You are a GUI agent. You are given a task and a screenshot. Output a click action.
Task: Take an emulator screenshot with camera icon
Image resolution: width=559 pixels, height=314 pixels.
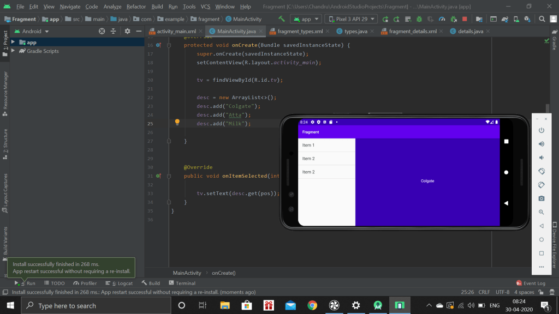pos(541,198)
